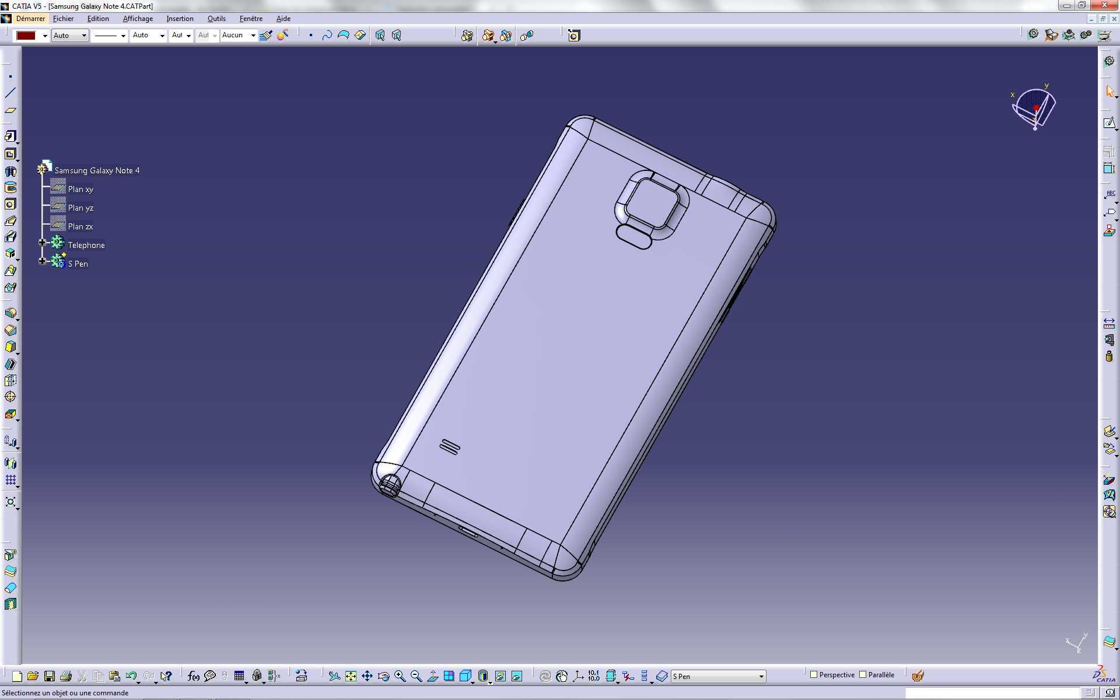This screenshot has width=1120, height=700.
Task: Zoom in on the model
Action: pos(400,676)
